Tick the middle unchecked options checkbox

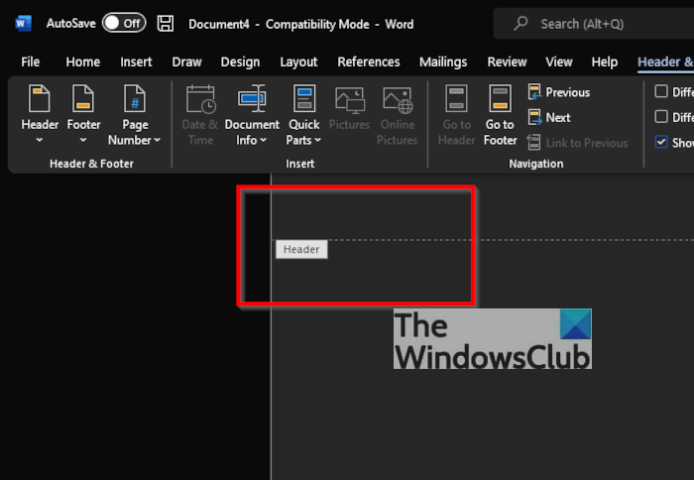click(x=661, y=116)
